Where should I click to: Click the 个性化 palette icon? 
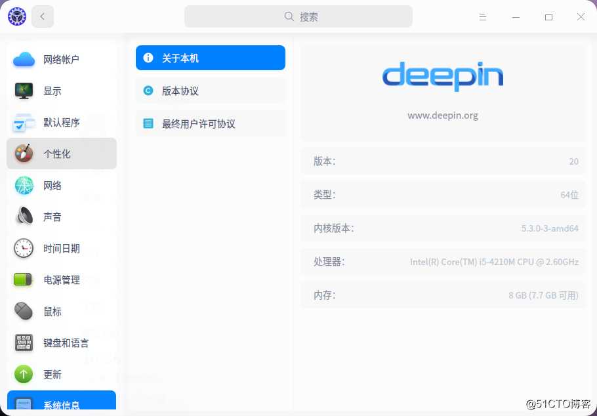click(24, 154)
